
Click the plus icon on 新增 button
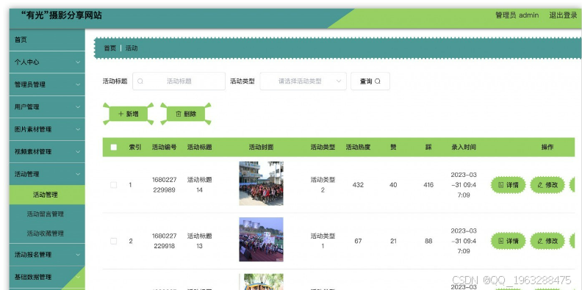click(121, 114)
